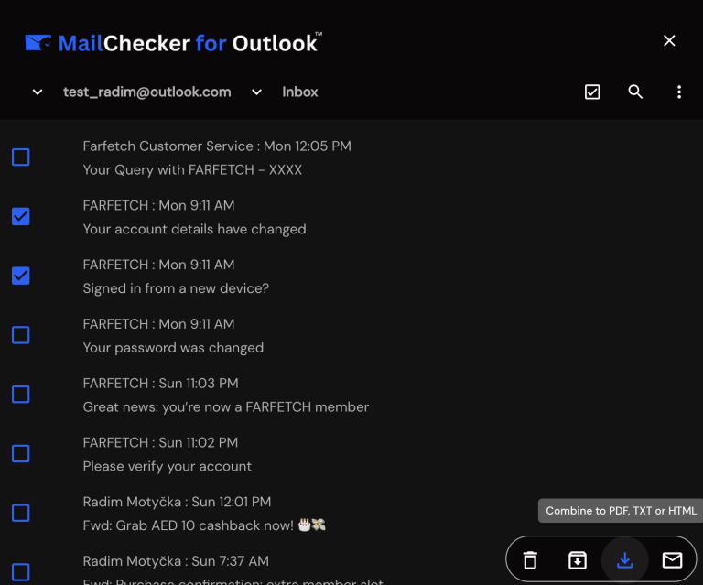The width and height of the screenshot is (703, 585).
Task: Click the MailChecker envelope logo icon
Action: pos(38,43)
